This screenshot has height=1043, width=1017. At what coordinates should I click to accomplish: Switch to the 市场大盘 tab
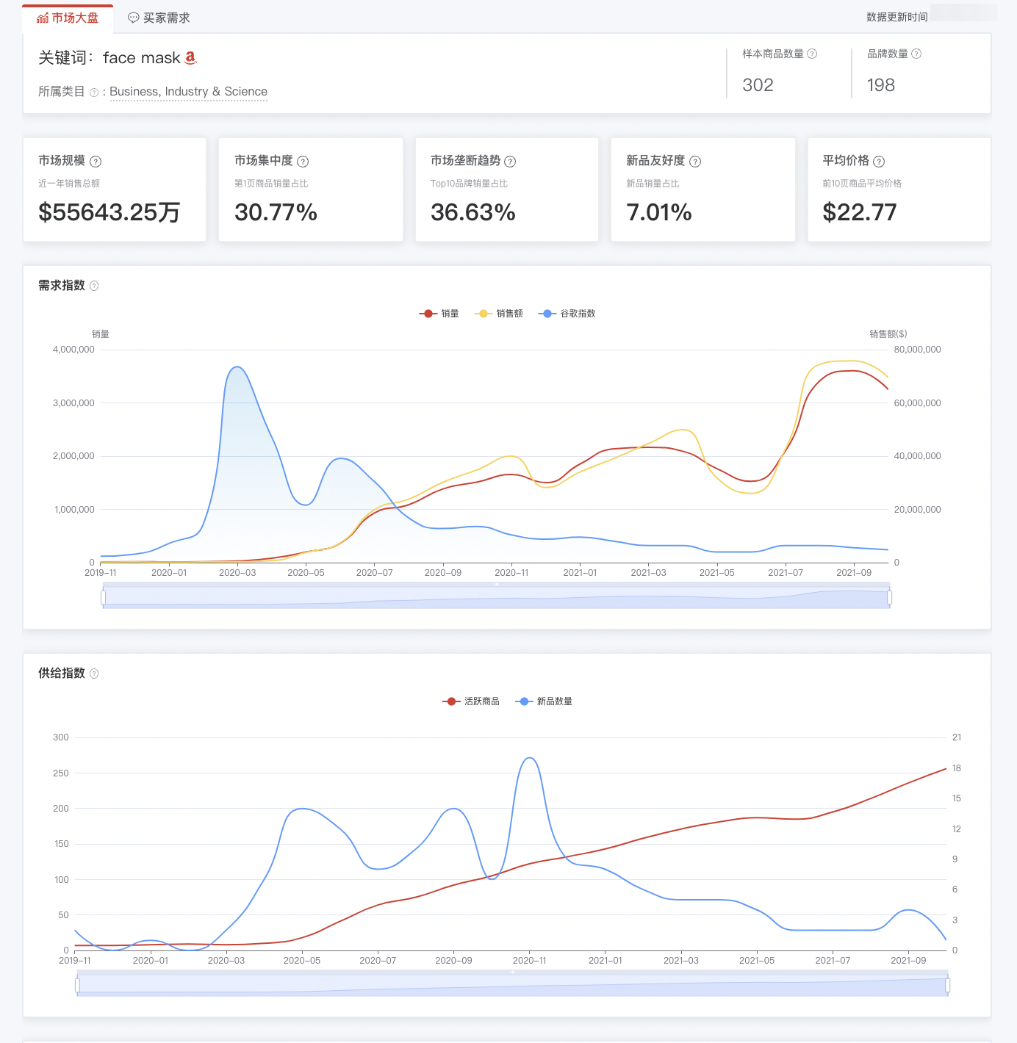68,18
